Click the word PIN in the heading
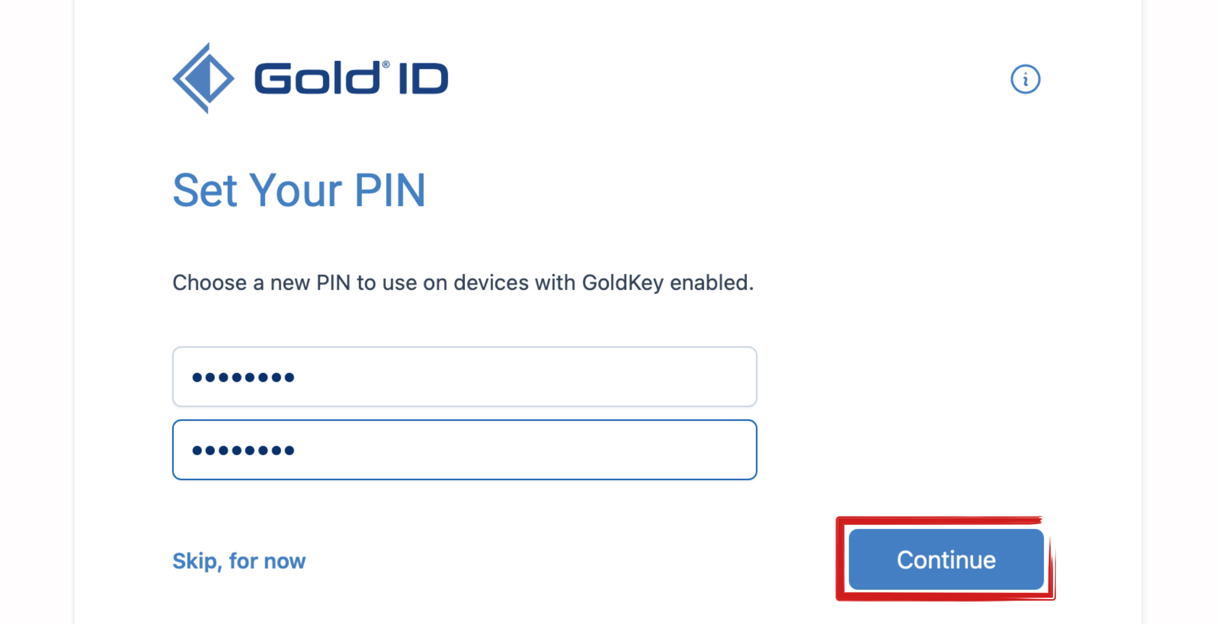 390,190
